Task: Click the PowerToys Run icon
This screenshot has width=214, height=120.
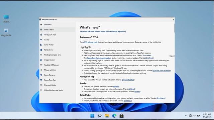Action: pyautogui.click(x=41, y=80)
